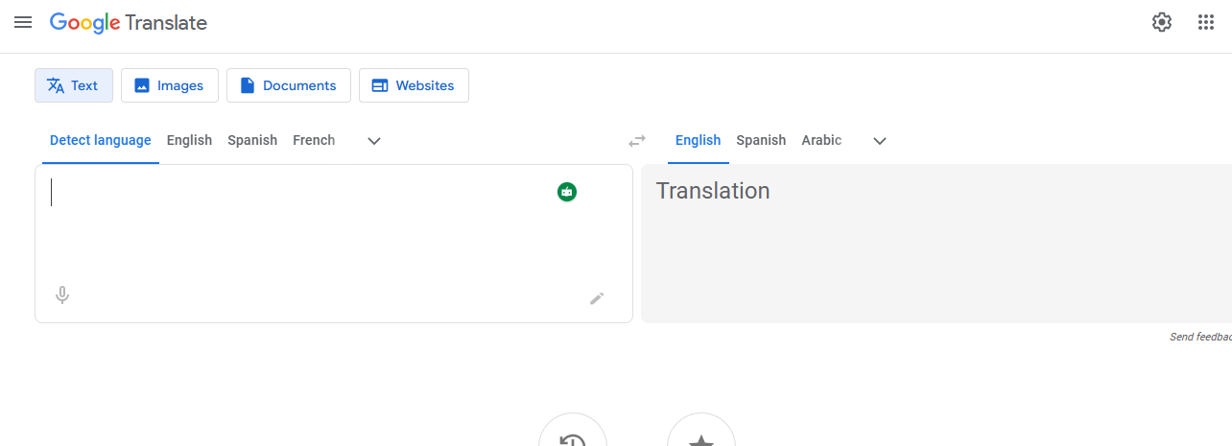This screenshot has height=446, width=1232.
Task: Switch to Documents translation mode
Action: (x=288, y=85)
